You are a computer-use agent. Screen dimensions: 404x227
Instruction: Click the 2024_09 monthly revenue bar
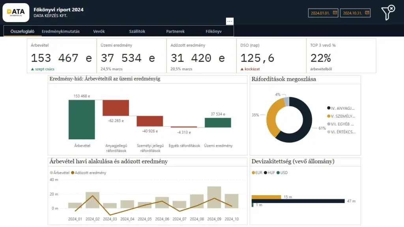(214, 197)
